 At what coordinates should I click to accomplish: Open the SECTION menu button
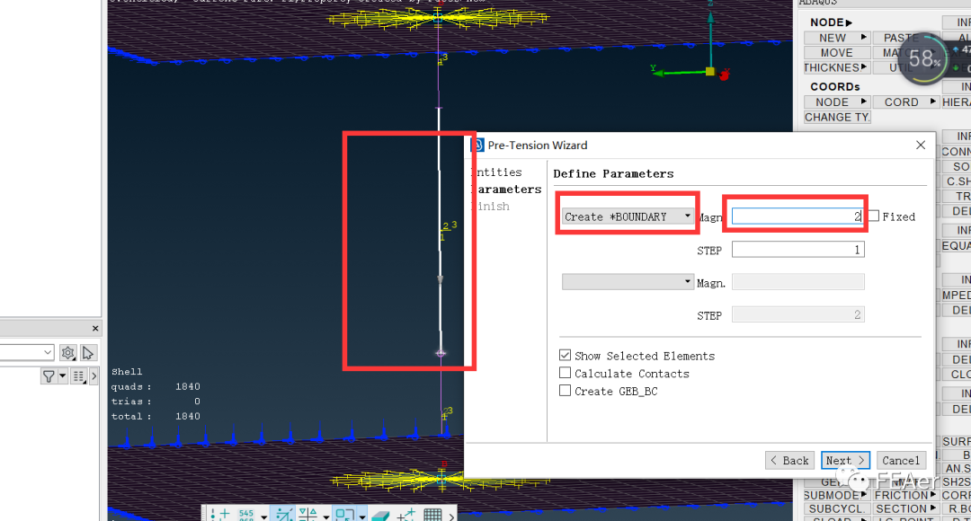coord(906,508)
